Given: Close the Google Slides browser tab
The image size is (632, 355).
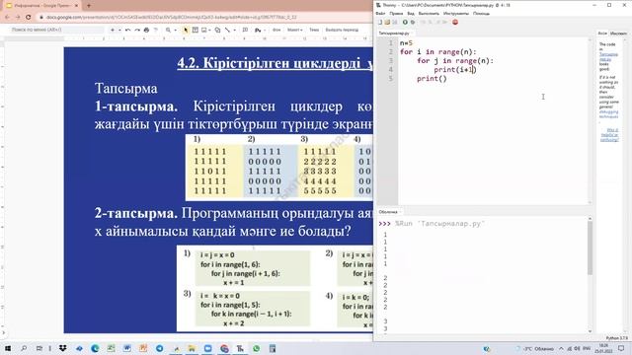Looking at the screenshot, I should 76,6.
